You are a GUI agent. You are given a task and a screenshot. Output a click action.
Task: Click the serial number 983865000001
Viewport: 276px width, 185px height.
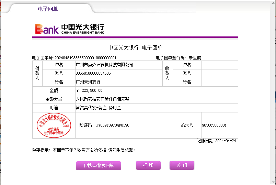pos(214,126)
